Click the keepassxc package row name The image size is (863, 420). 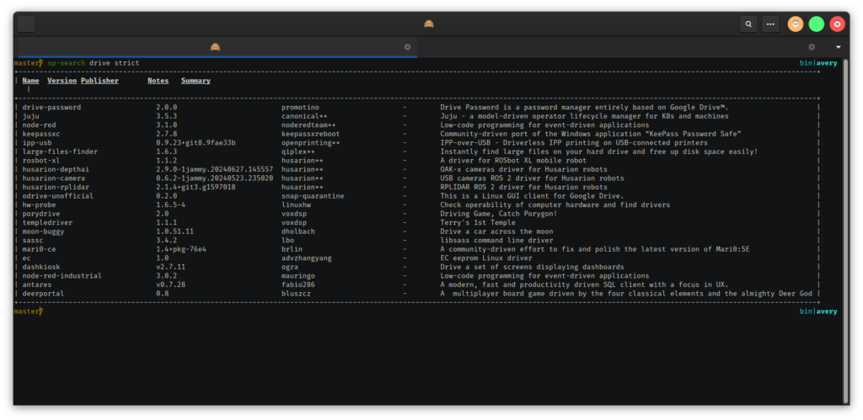pos(41,134)
